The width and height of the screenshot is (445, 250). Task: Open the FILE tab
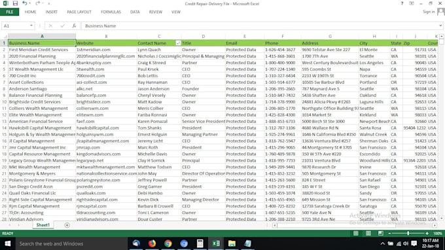[x=9, y=12]
